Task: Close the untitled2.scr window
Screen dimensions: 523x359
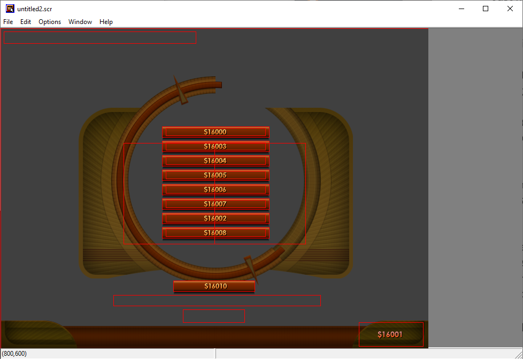Action: 510,9
